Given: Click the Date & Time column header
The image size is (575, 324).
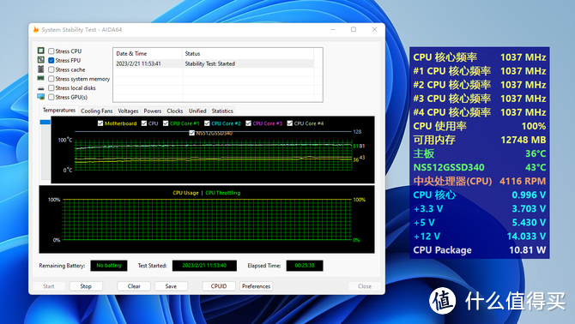Looking at the screenshot, I should pos(148,53).
